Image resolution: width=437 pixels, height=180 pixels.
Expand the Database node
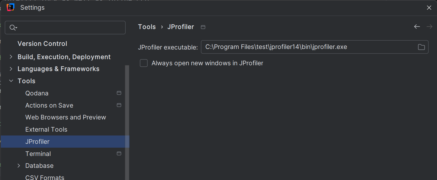pyautogui.click(x=19, y=166)
